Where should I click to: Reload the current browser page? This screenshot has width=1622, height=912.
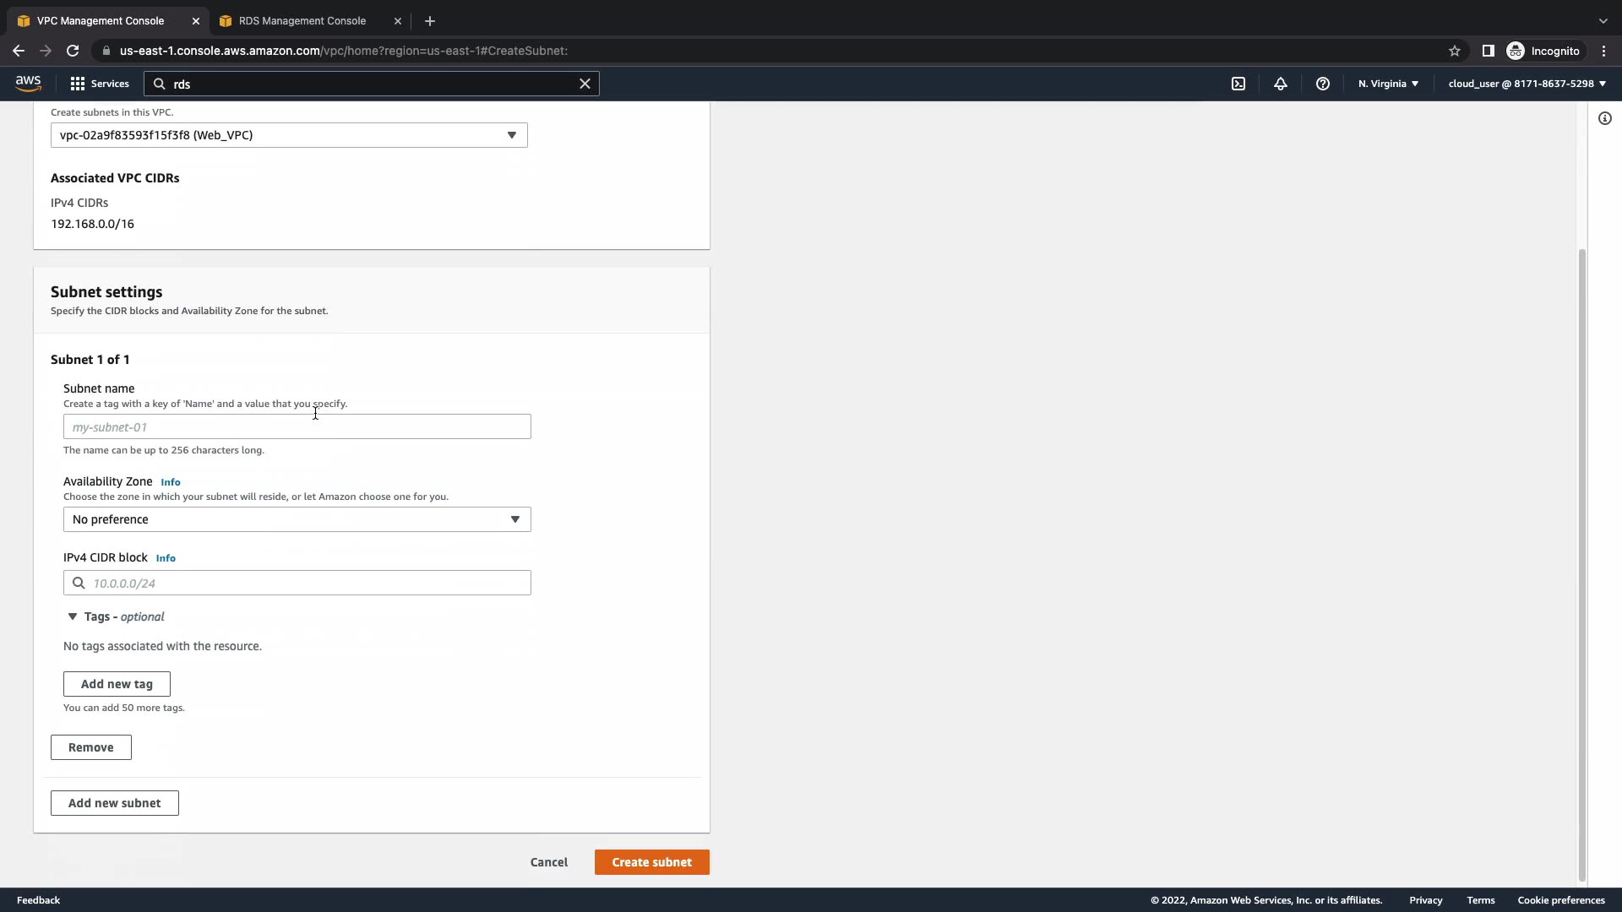tap(73, 51)
